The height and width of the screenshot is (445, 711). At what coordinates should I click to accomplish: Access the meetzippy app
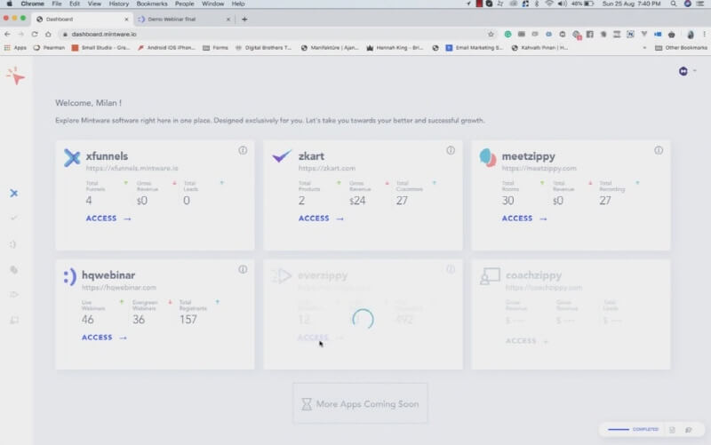point(524,219)
